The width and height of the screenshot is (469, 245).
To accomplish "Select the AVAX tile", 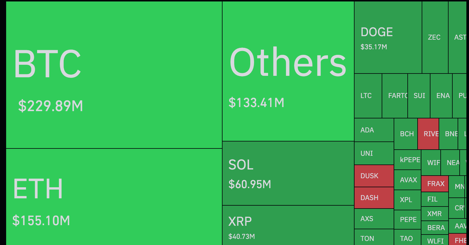I will tap(408, 180).
